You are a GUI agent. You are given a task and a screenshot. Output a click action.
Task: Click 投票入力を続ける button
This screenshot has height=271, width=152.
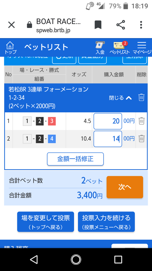click(106, 222)
